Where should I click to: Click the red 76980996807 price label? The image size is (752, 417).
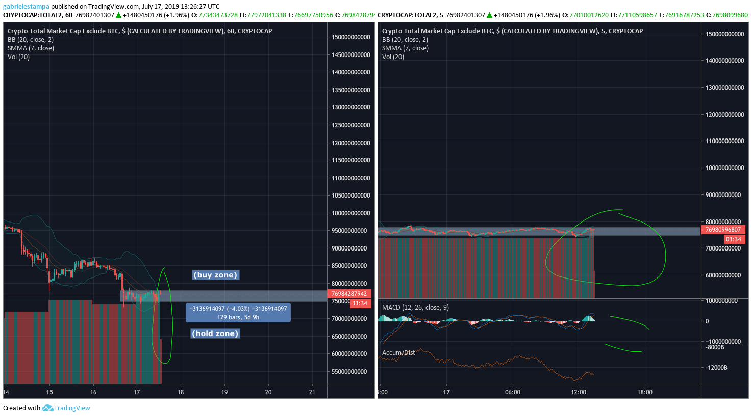(x=723, y=230)
